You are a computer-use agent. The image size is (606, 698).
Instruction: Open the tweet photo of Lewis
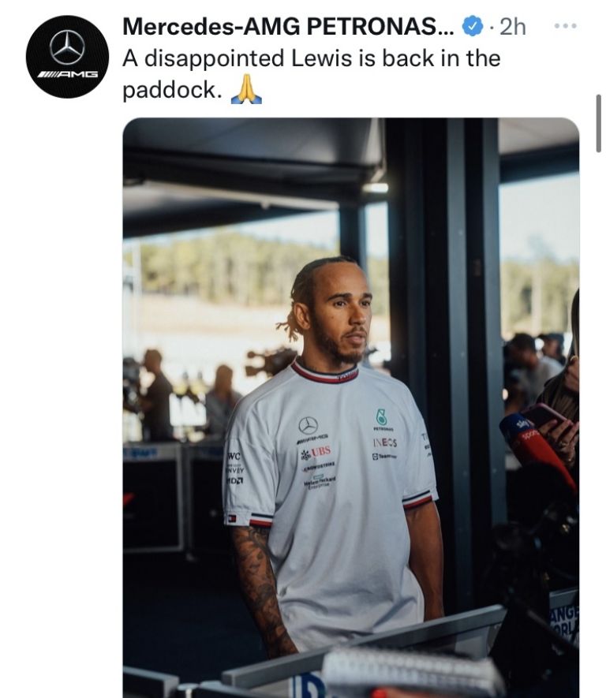click(351, 407)
